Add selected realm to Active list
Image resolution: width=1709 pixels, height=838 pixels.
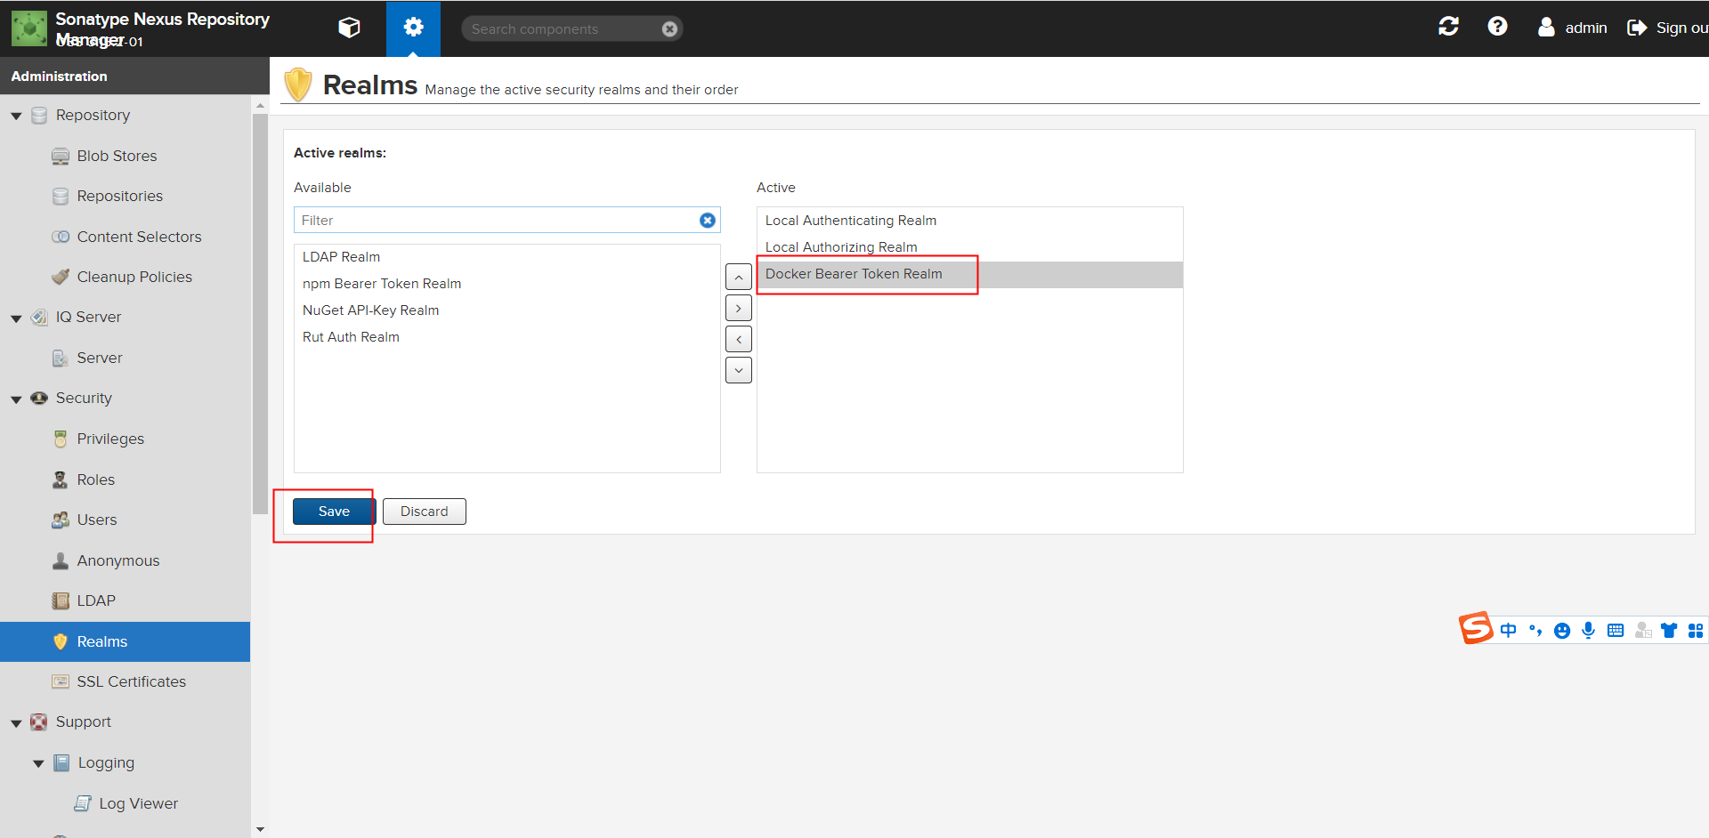tap(739, 308)
